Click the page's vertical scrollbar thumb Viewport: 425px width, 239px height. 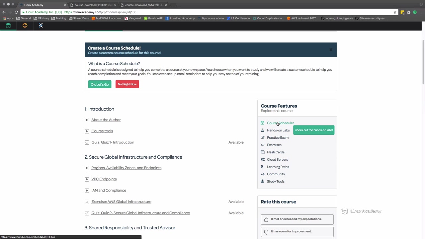423,61
